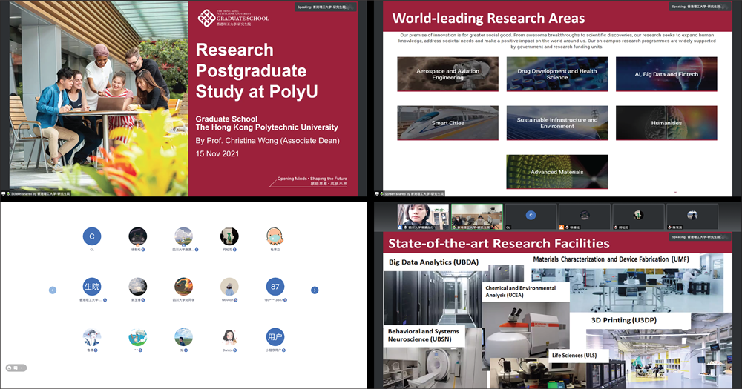Select the Danica participant avatar
The width and height of the screenshot is (742, 389).
(x=229, y=338)
